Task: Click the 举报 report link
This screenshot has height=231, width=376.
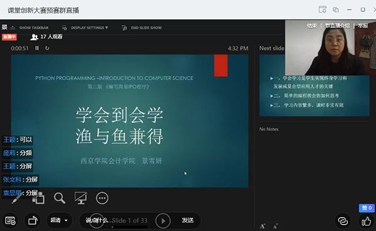Action: [x=363, y=26]
